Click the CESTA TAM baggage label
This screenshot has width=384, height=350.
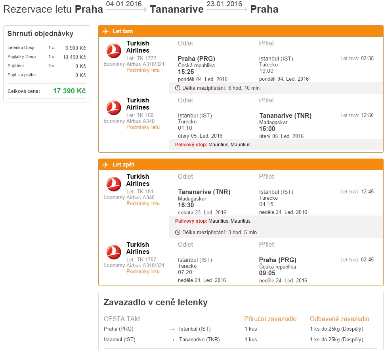point(122,319)
